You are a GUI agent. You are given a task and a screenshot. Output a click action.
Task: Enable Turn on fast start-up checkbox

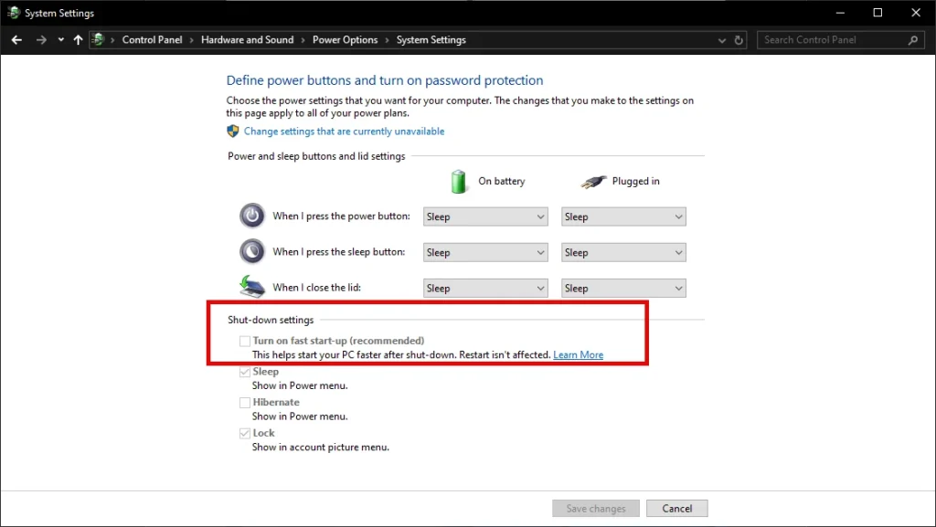click(x=244, y=340)
